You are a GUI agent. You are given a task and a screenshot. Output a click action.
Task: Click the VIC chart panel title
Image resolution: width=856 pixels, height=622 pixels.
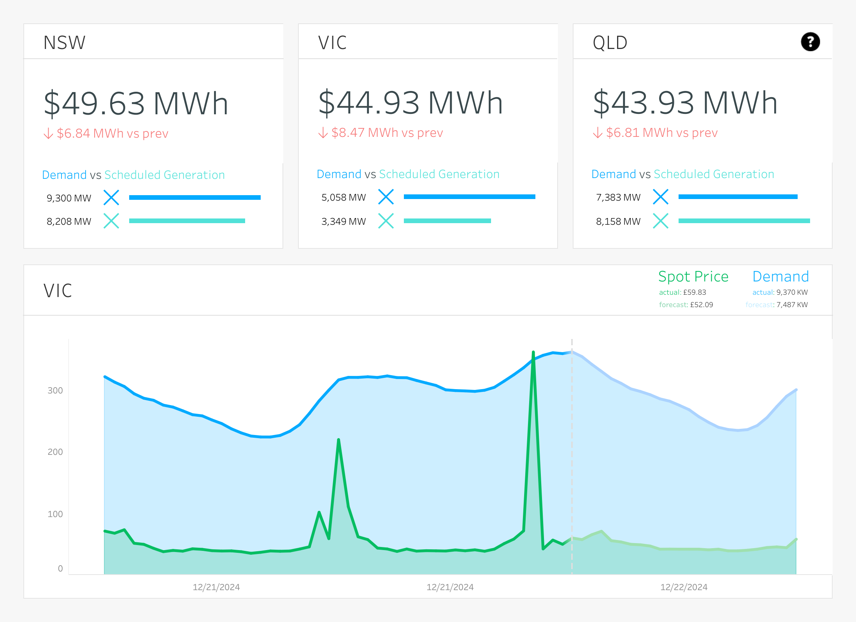pos(58,290)
